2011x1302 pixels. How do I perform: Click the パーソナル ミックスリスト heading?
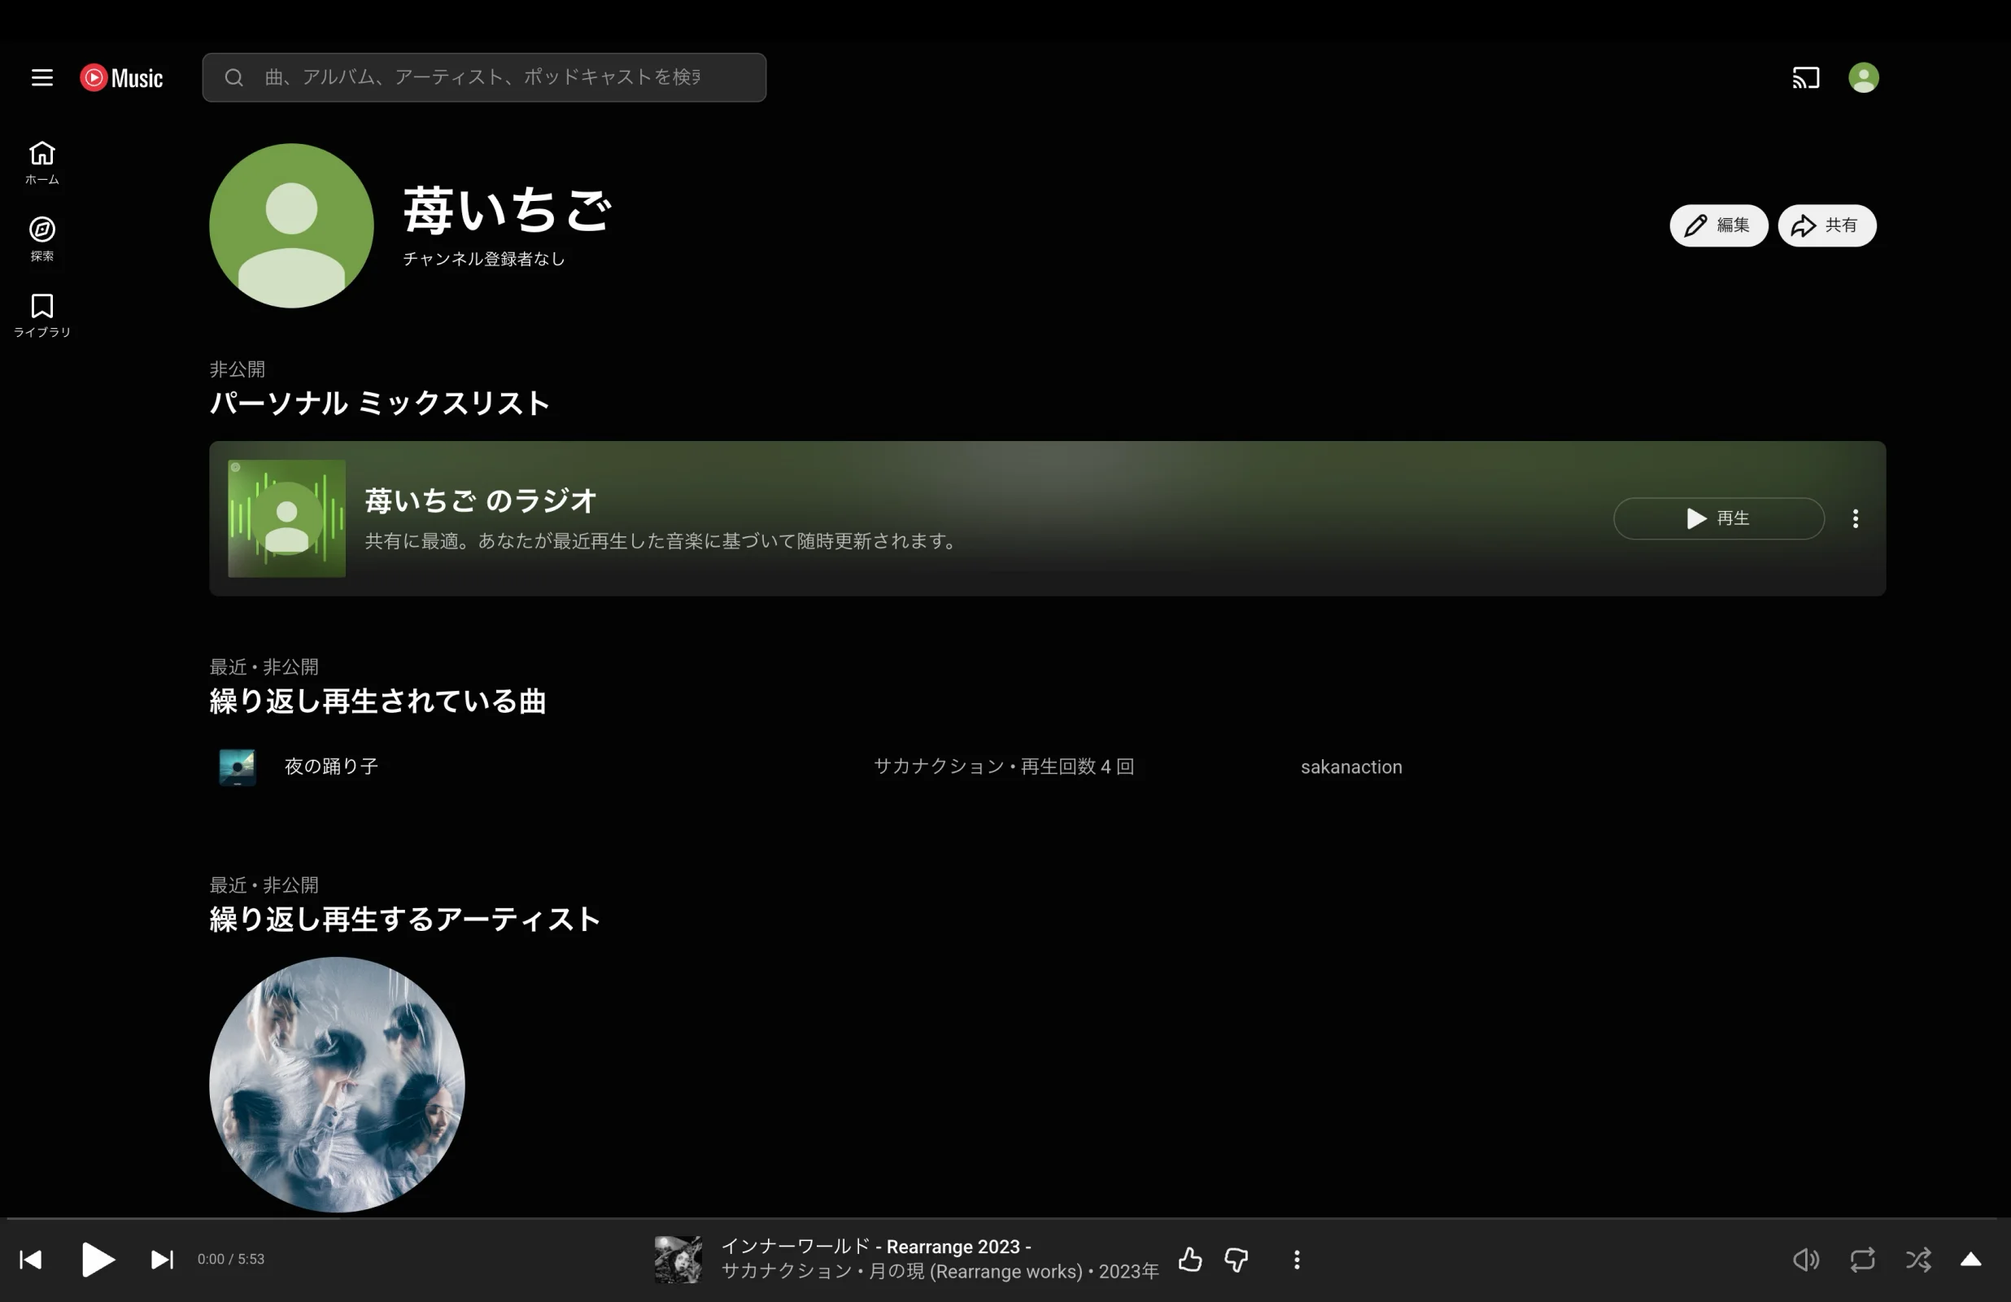click(379, 404)
